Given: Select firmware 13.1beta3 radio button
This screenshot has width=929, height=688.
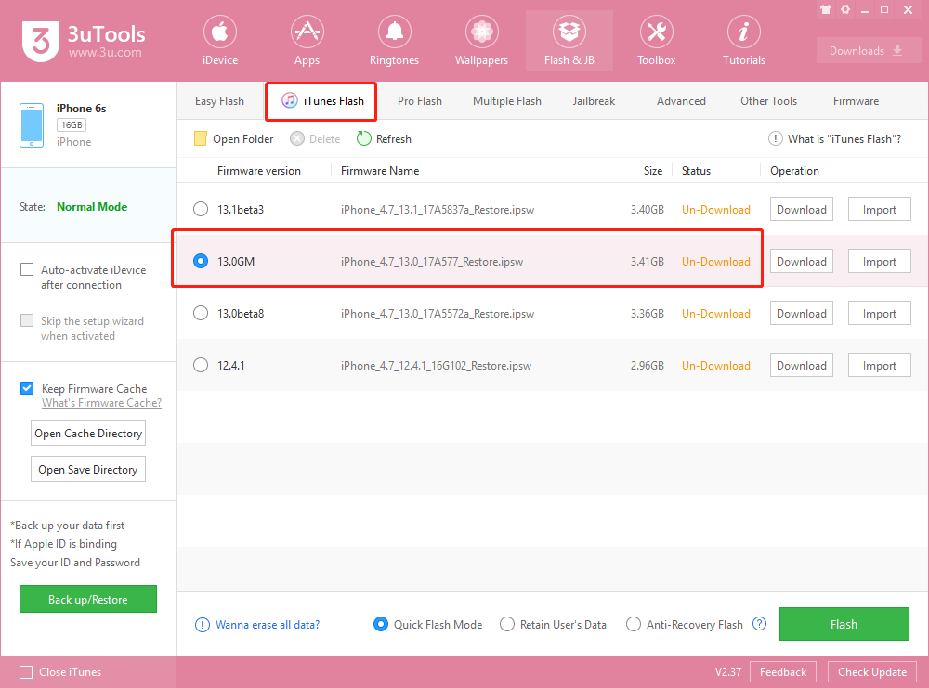Looking at the screenshot, I should pos(201,209).
